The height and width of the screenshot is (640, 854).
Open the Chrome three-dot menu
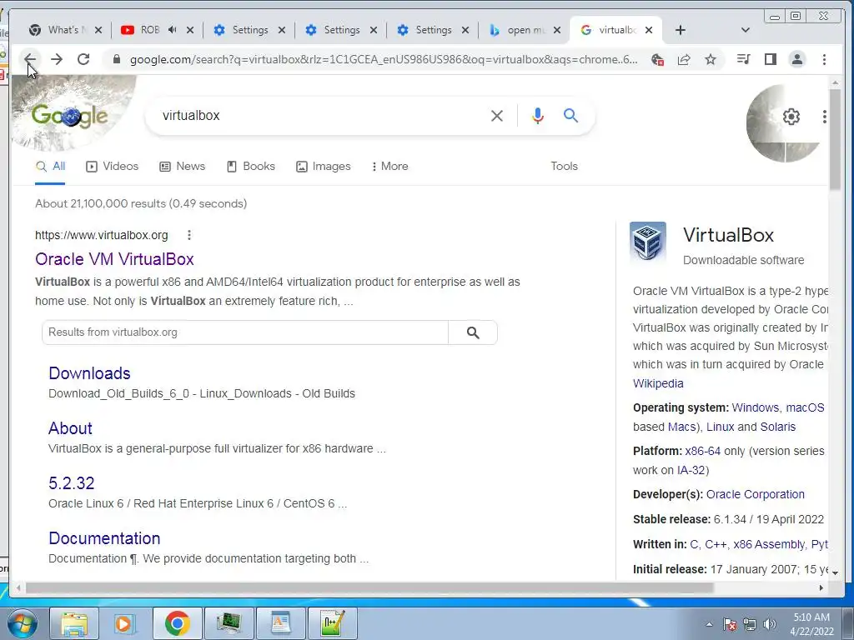[x=824, y=59]
